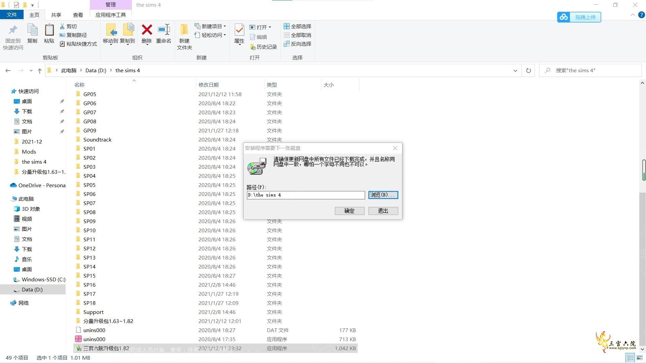Click the Cut scissors icon
Screen dimensions: 646x363
[62, 26]
